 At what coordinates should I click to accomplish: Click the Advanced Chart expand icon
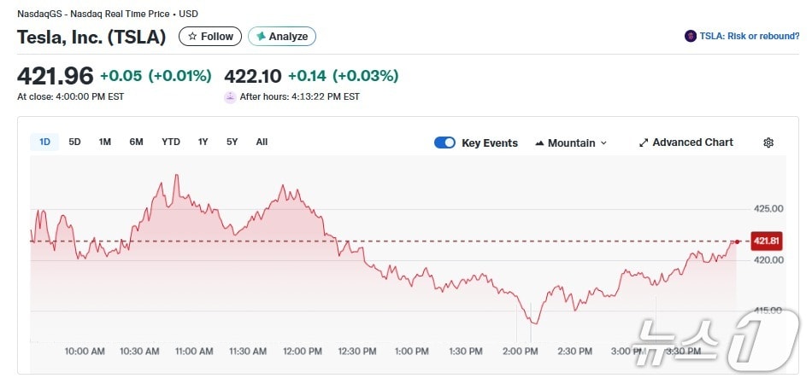tap(644, 143)
